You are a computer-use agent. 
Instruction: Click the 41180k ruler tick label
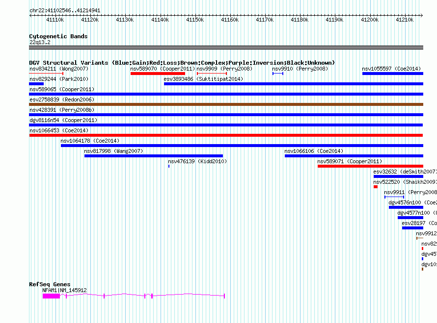click(x=300, y=20)
